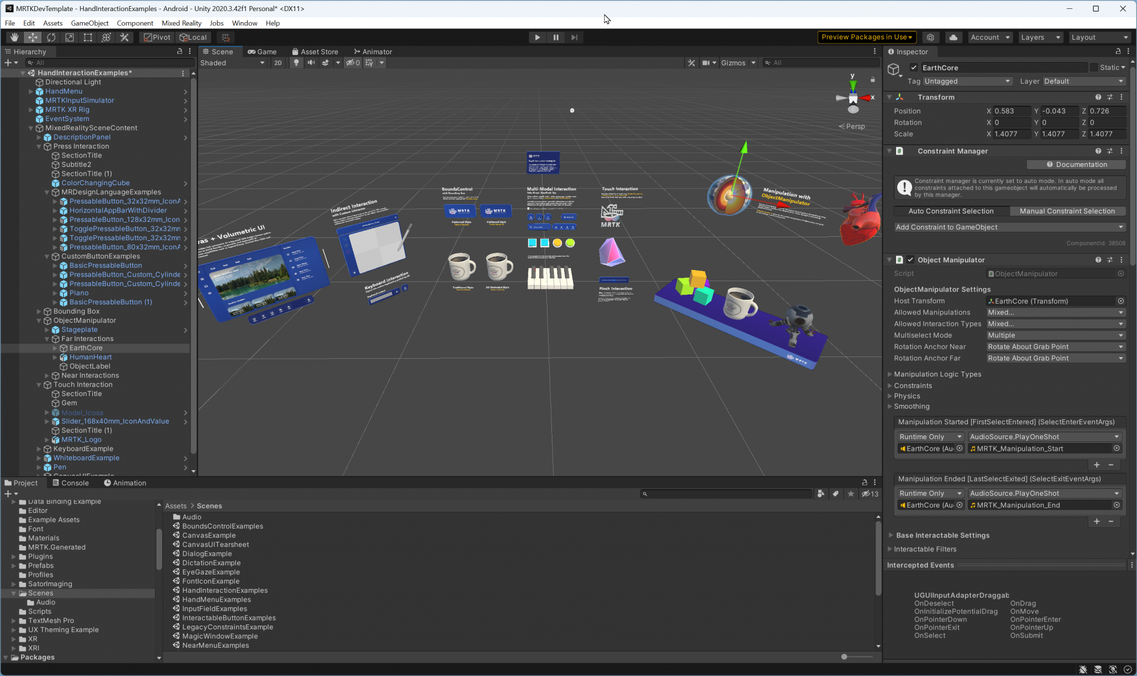
Task: Open the Multiselect Mode dropdown
Action: (1055, 335)
